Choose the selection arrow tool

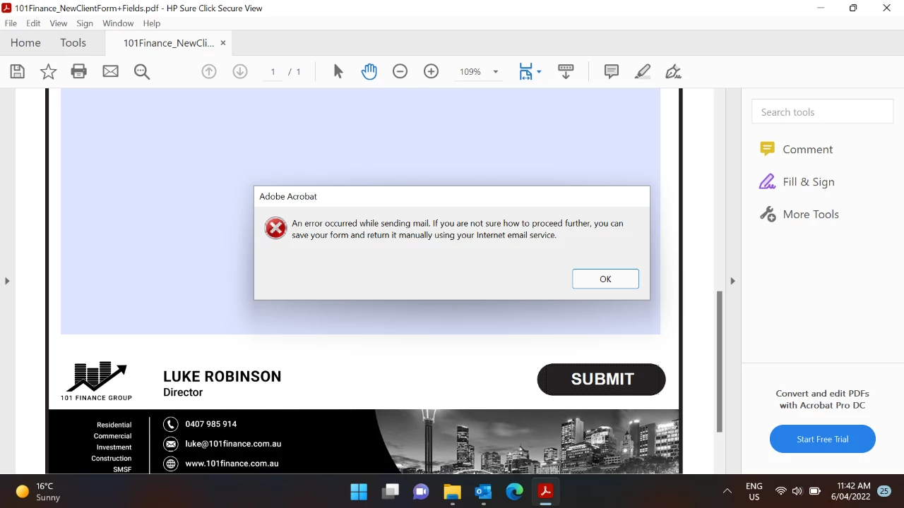click(338, 71)
